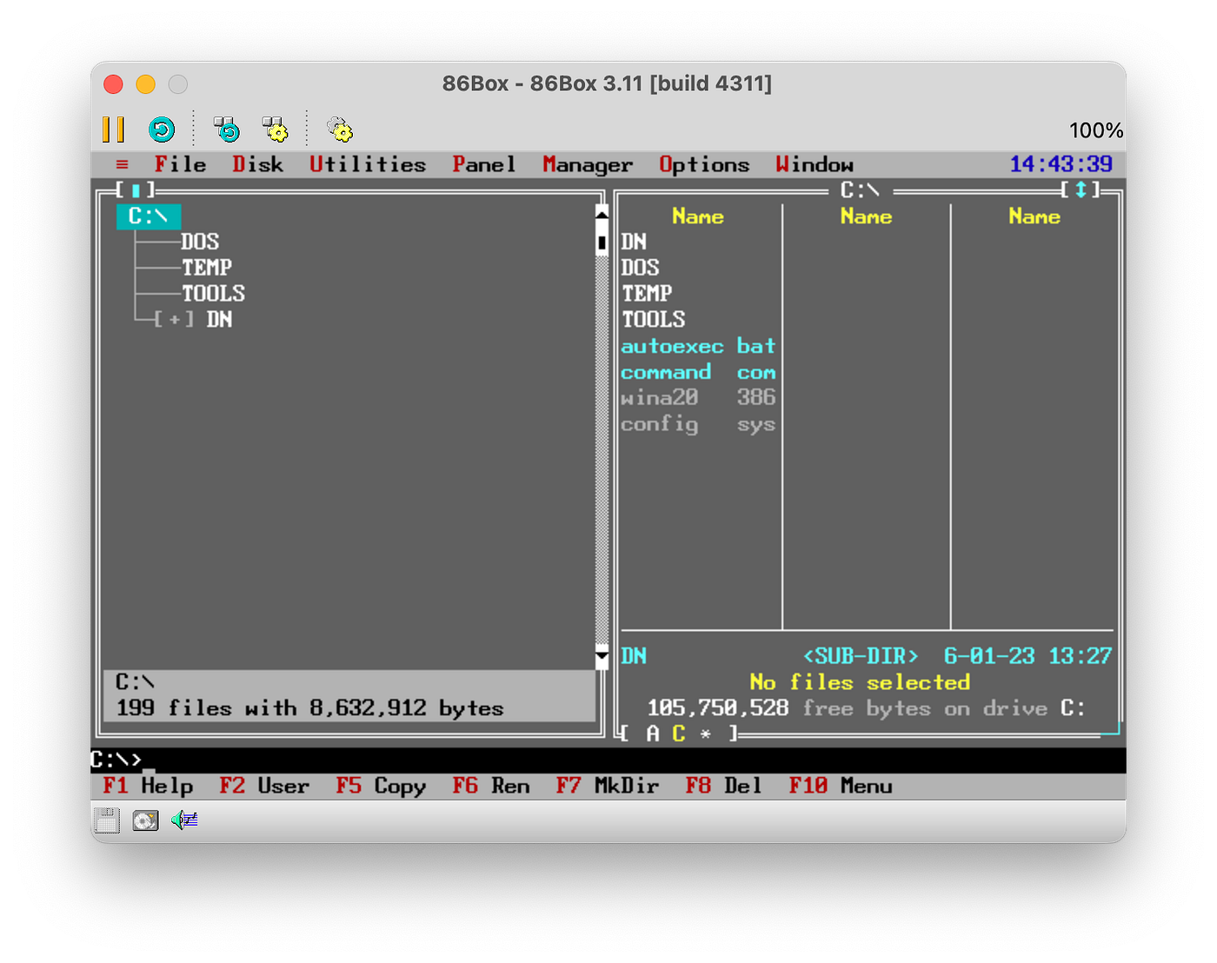The width and height of the screenshot is (1217, 963).
Task: Select TEMP folder in directory tree
Action: coord(207,268)
